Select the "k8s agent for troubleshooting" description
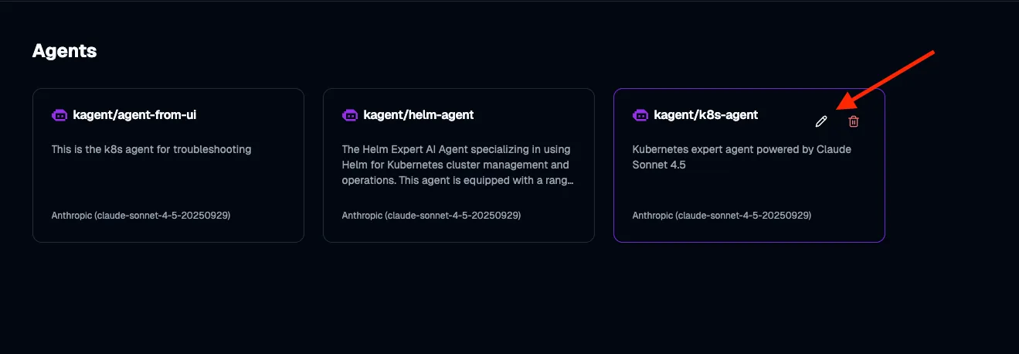 pyautogui.click(x=151, y=149)
